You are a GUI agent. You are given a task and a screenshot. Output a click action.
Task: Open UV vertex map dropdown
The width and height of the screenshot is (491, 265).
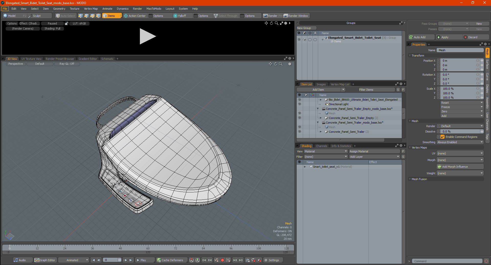(x=460, y=153)
